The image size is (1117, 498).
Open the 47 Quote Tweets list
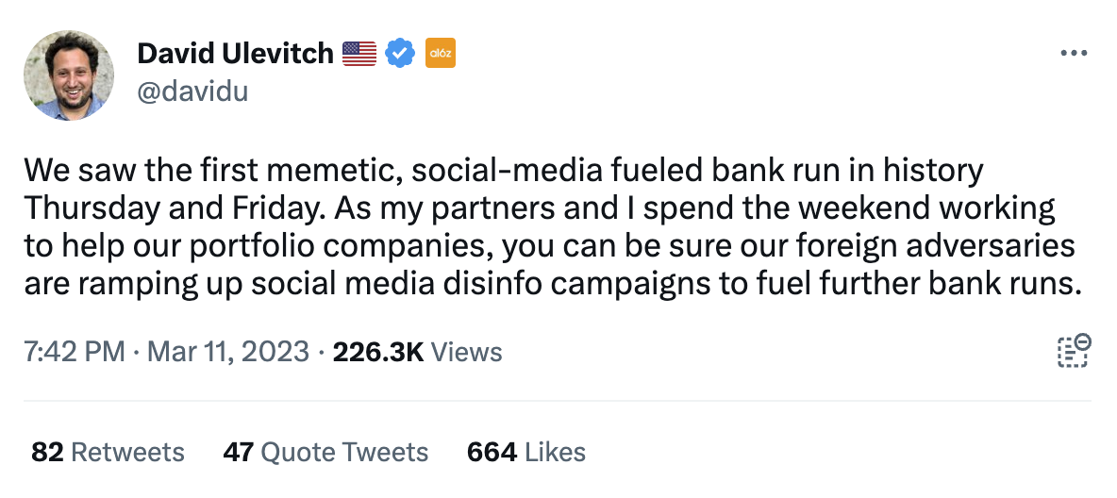coord(325,453)
